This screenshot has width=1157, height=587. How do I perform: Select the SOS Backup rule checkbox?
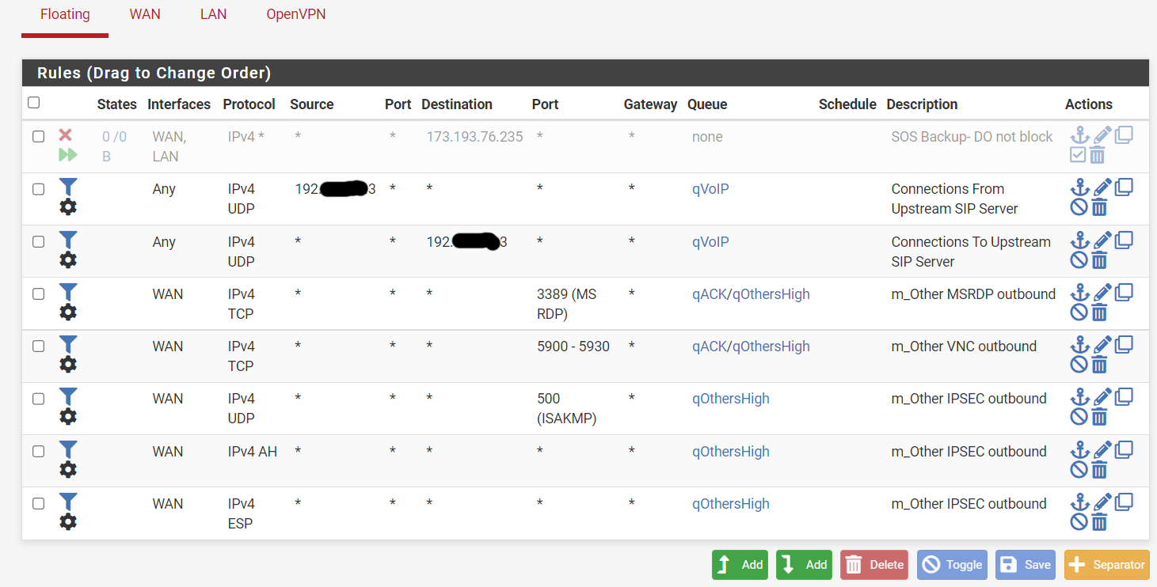click(x=38, y=136)
